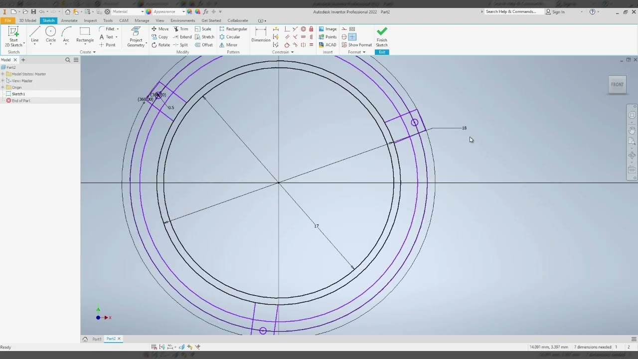Expand the View: Master node
The height and width of the screenshot is (359, 638).
click(x=2, y=81)
